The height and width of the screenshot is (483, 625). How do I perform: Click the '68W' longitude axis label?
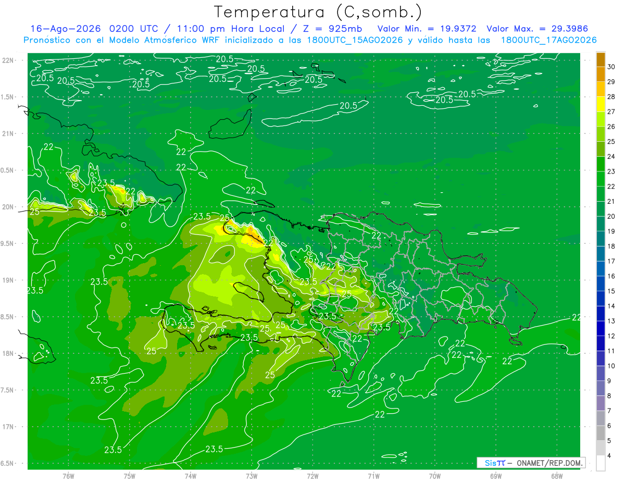(x=557, y=475)
